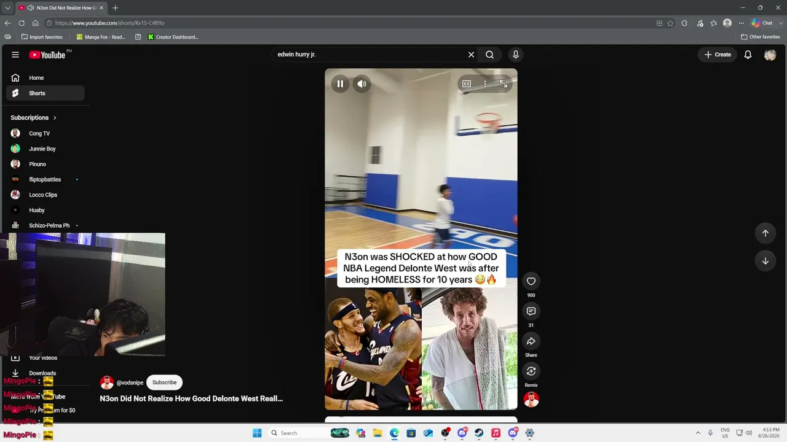Open the comments for this Short
The height and width of the screenshot is (442, 787).
point(531,311)
